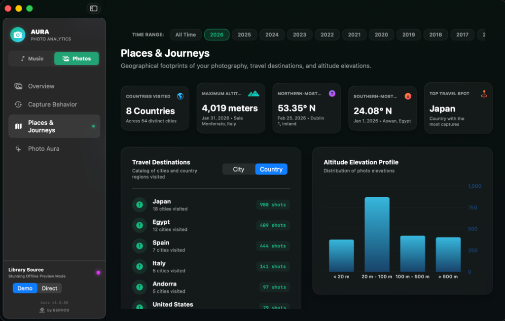Click the green pin icon beside Egypt
The height and width of the screenshot is (321, 505).
140,225
